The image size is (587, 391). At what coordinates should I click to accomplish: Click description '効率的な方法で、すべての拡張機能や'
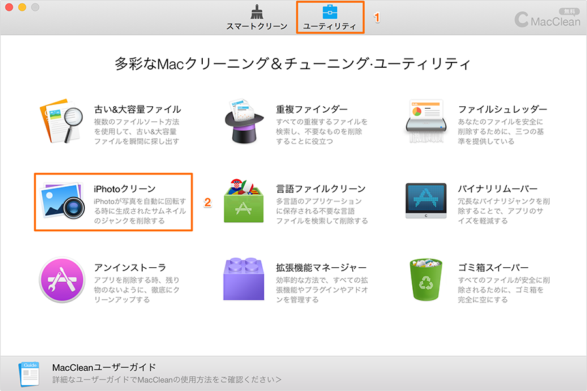(x=322, y=290)
